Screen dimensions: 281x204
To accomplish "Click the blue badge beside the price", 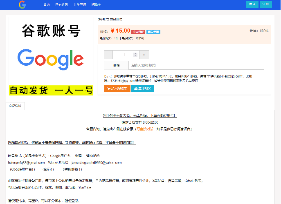I will pos(153,31).
